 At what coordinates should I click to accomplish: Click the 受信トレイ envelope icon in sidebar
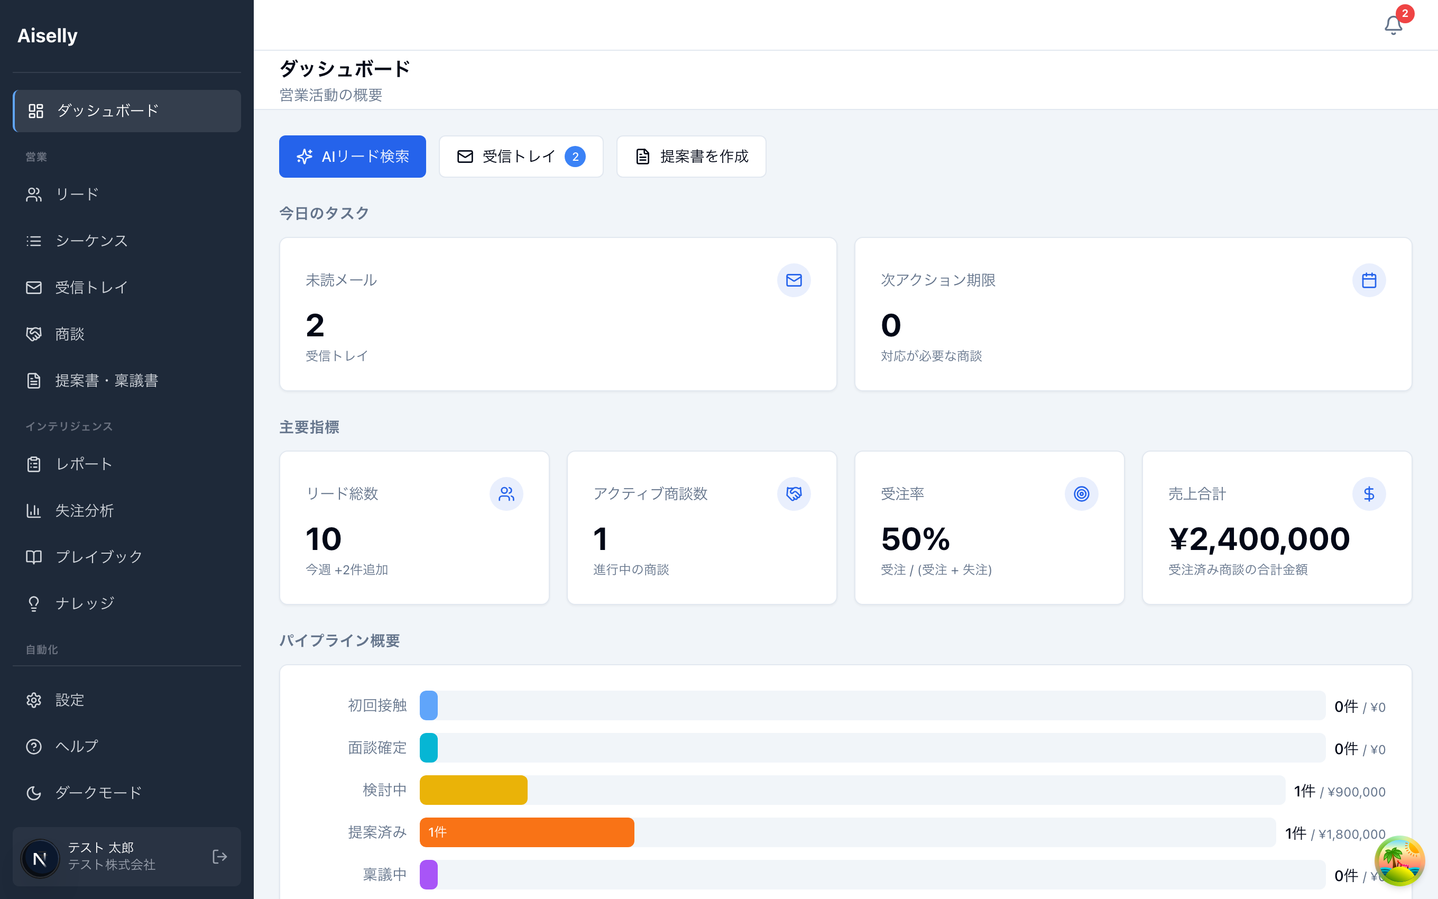tap(34, 288)
